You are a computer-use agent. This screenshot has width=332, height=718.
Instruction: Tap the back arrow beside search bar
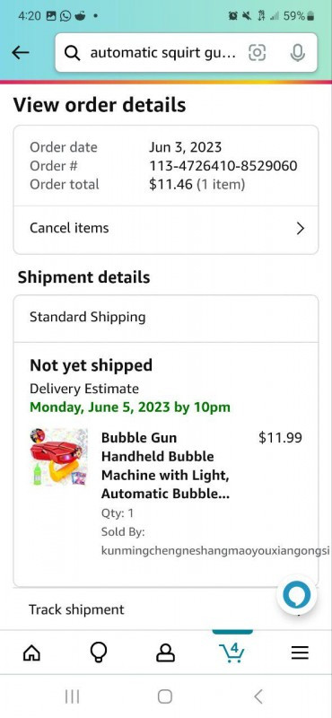(x=20, y=53)
